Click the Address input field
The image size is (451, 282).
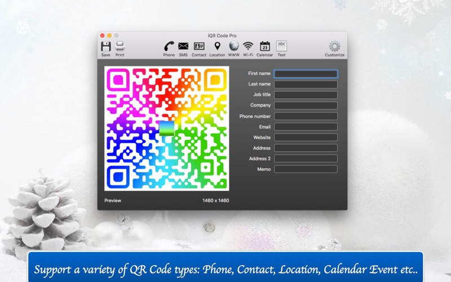[306, 148]
